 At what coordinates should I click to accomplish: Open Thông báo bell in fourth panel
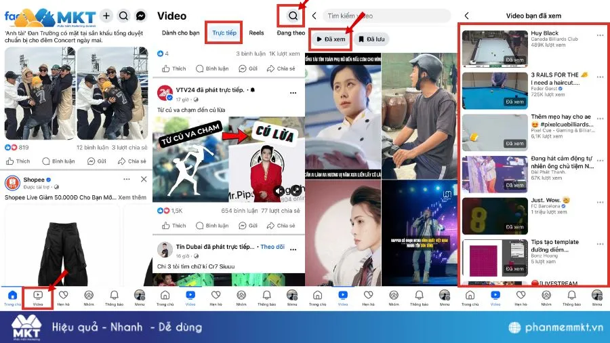point(571,298)
